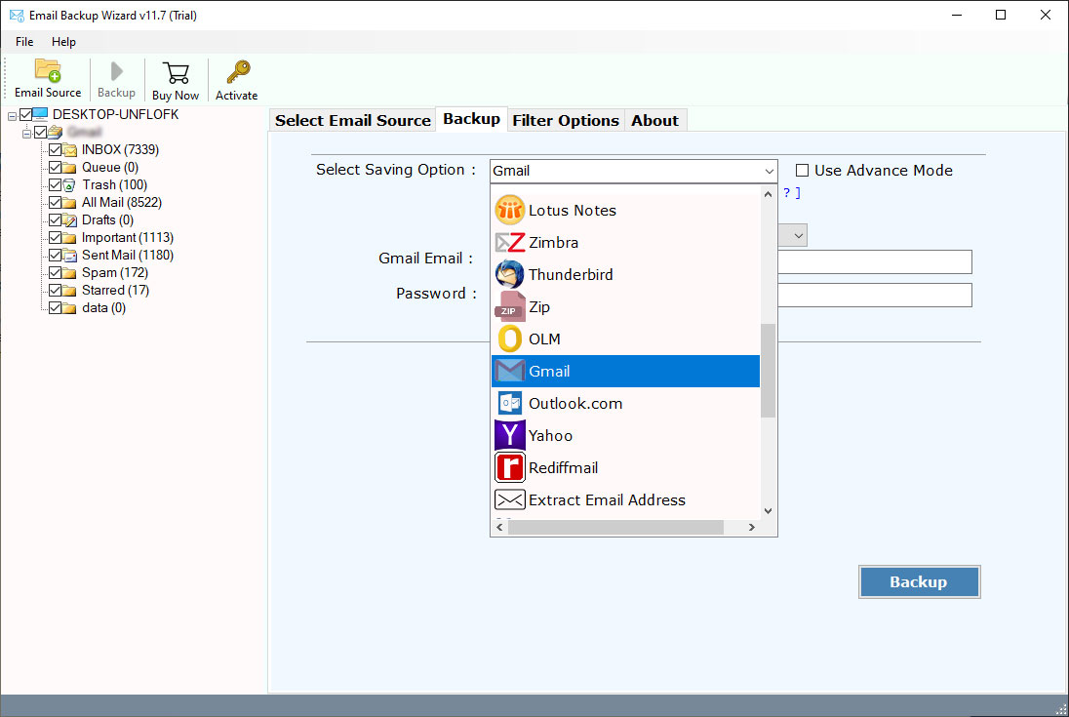Viewport: 1069px width, 717px height.
Task: Click the INBOX folder icon
Action: click(x=69, y=149)
